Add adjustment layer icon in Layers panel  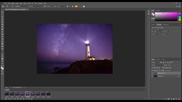pyautogui.click(x=171, y=99)
